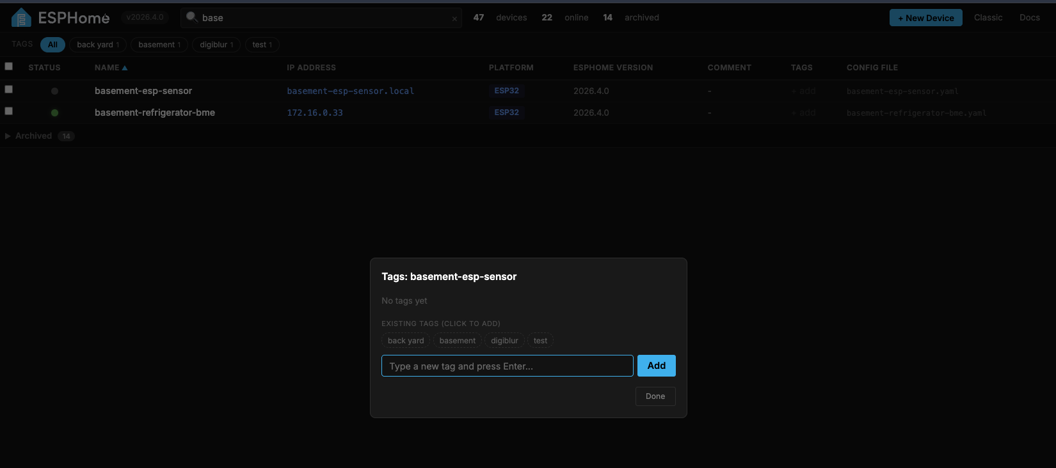Image resolution: width=1056 pixels, height=468 pixels.
Task: Filter by the digiblur tag in the top tag bar
Action: (216, 45)
